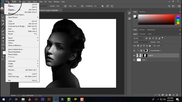Select the Rectangle shape tool
Screen dimensions: 182x102
coord(3,45)
